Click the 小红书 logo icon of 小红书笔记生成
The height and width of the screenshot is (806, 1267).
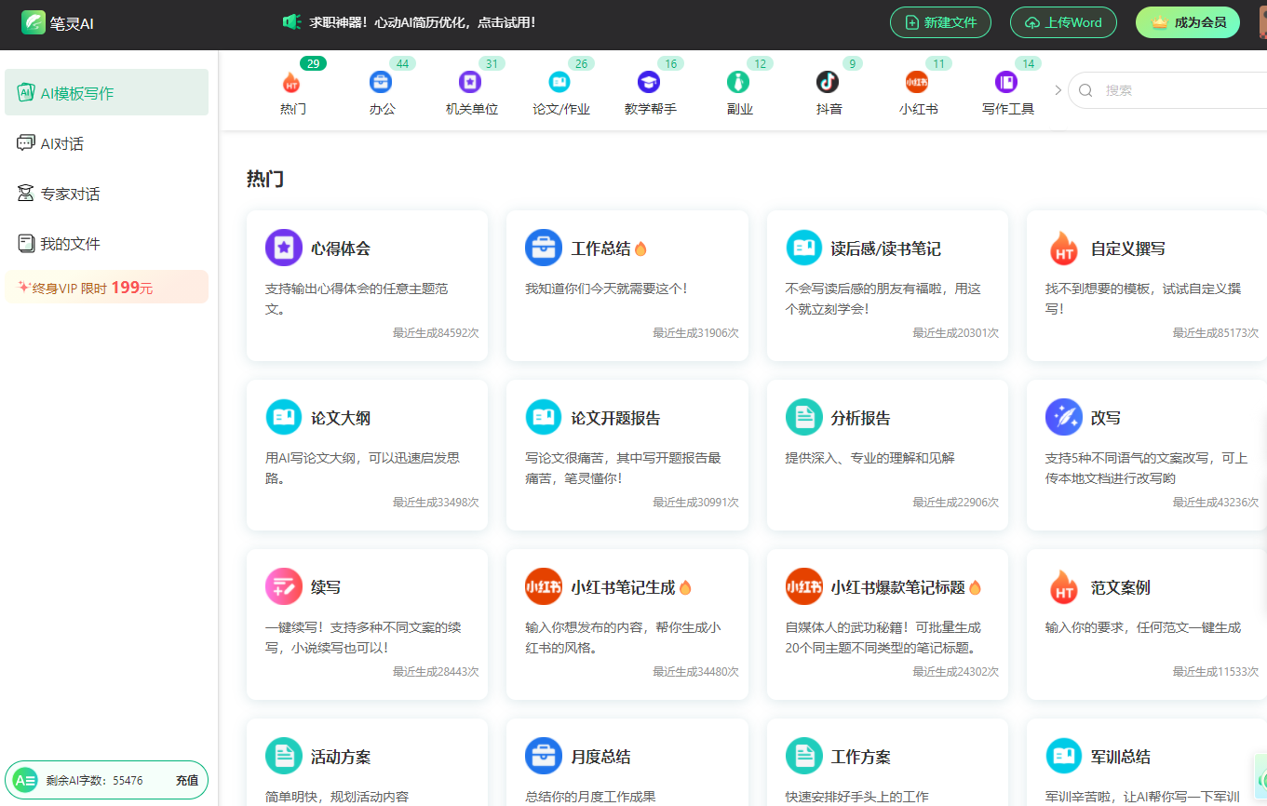pyautogui.click(x=543, y=586)
